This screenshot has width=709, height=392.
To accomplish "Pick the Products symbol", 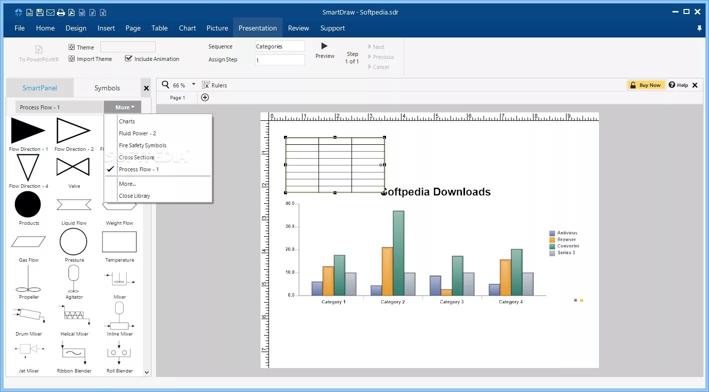I will (28, 208).
